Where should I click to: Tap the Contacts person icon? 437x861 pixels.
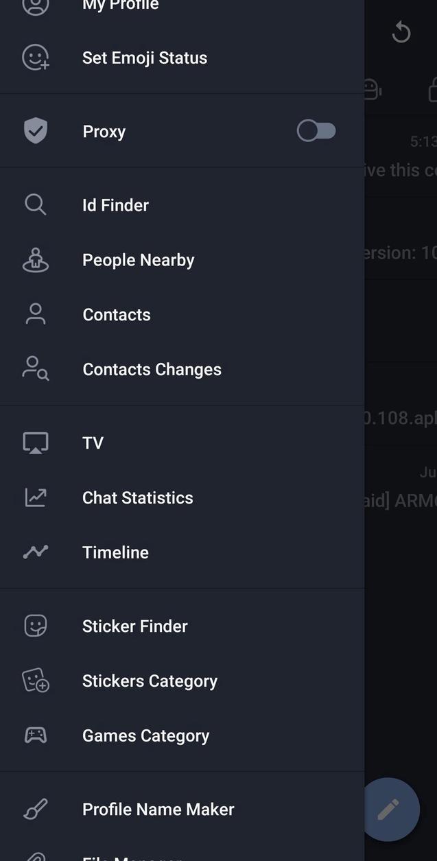click(35, 314)
